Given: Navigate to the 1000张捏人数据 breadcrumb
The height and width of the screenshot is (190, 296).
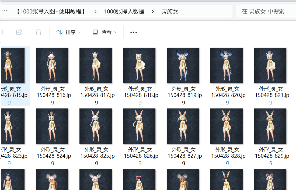Looking at the screenshot, I should coord(124,12).
